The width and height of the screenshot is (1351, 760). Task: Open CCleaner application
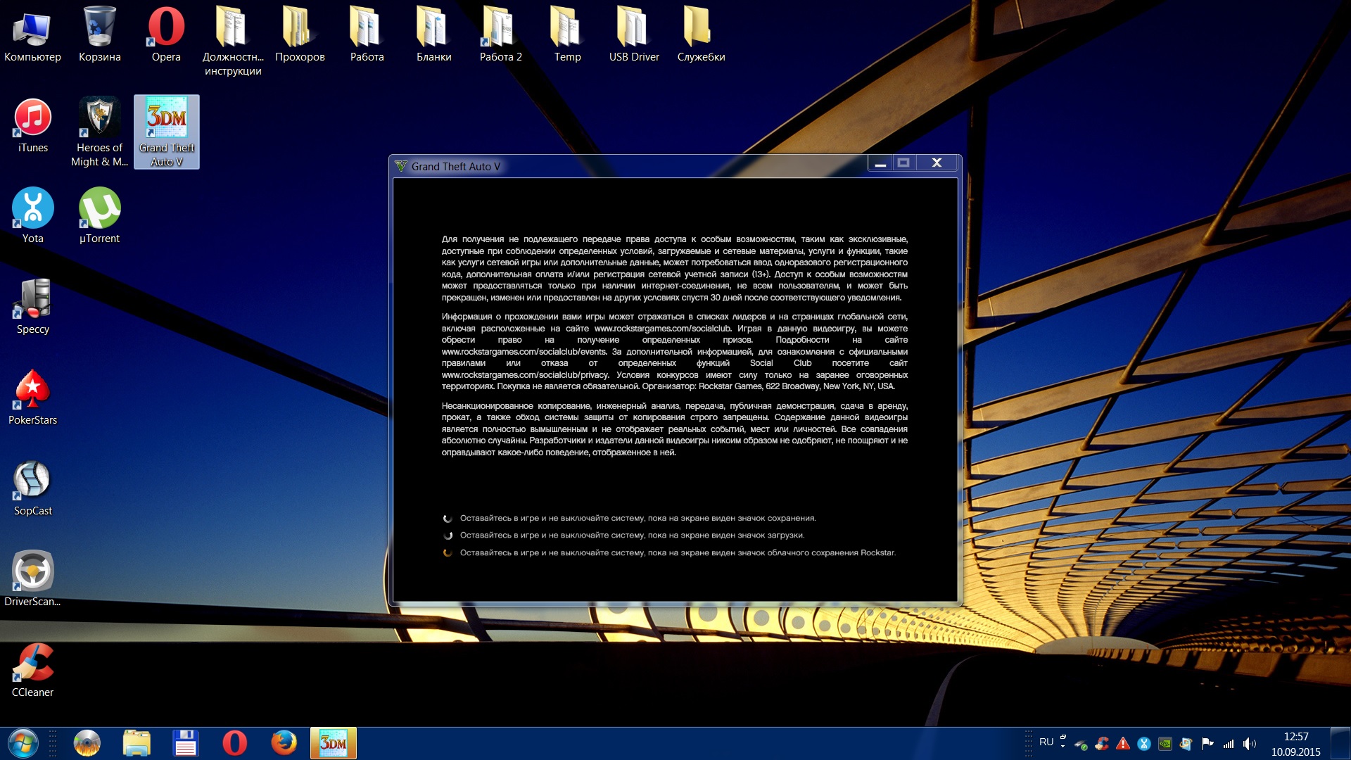coord(33,666)
